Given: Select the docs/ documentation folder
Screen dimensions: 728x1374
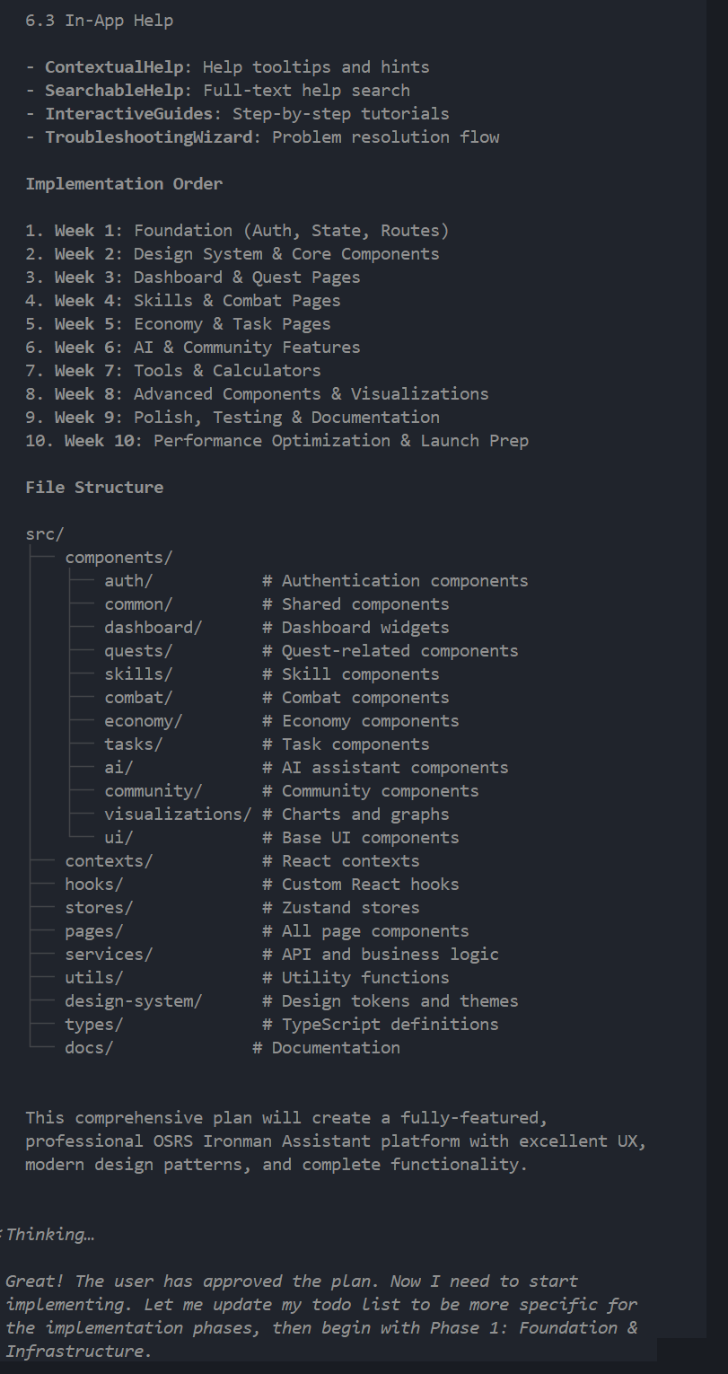Looking at the screenshot, I should (88, 1047).
